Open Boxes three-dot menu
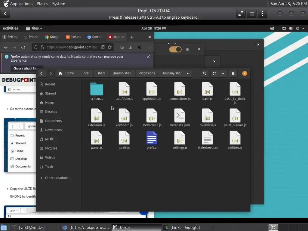The image size is (308, 231). [x=262, y=14]
